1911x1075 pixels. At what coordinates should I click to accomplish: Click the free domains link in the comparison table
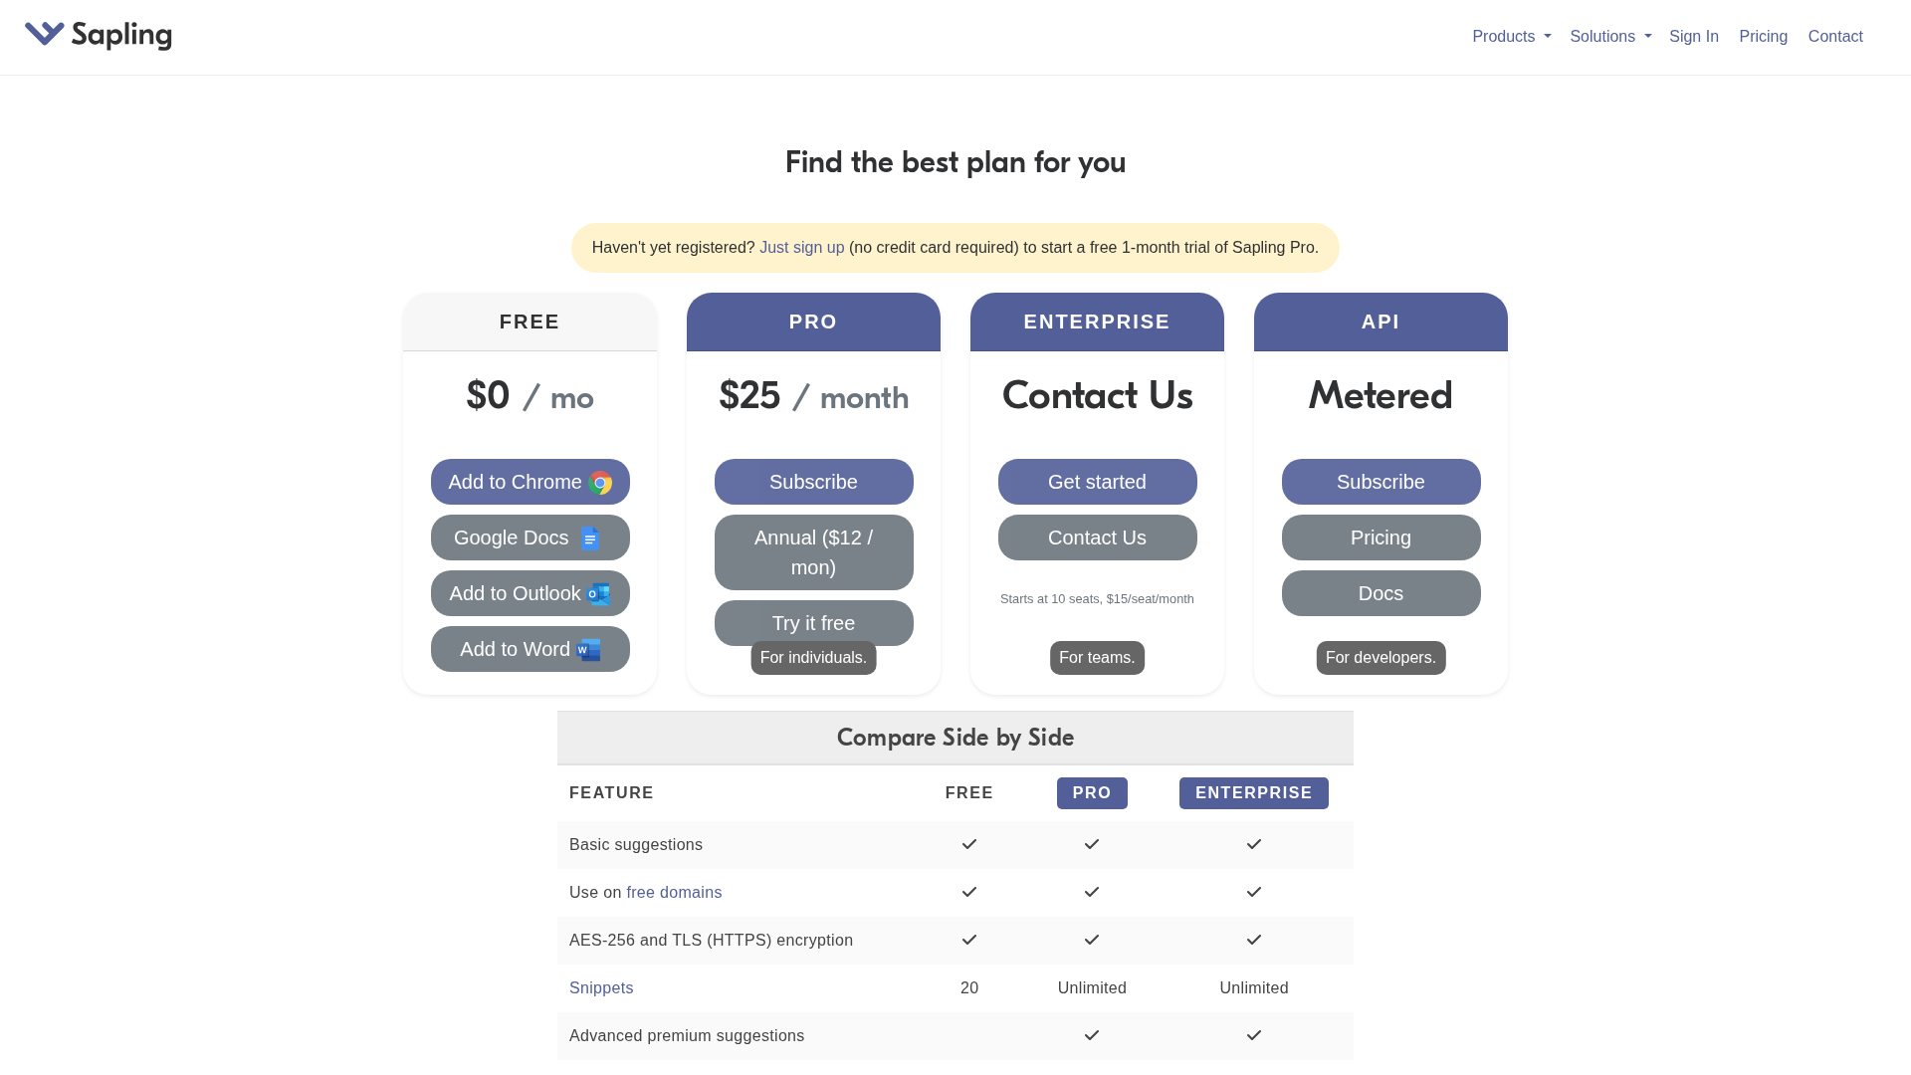(674, 892)
